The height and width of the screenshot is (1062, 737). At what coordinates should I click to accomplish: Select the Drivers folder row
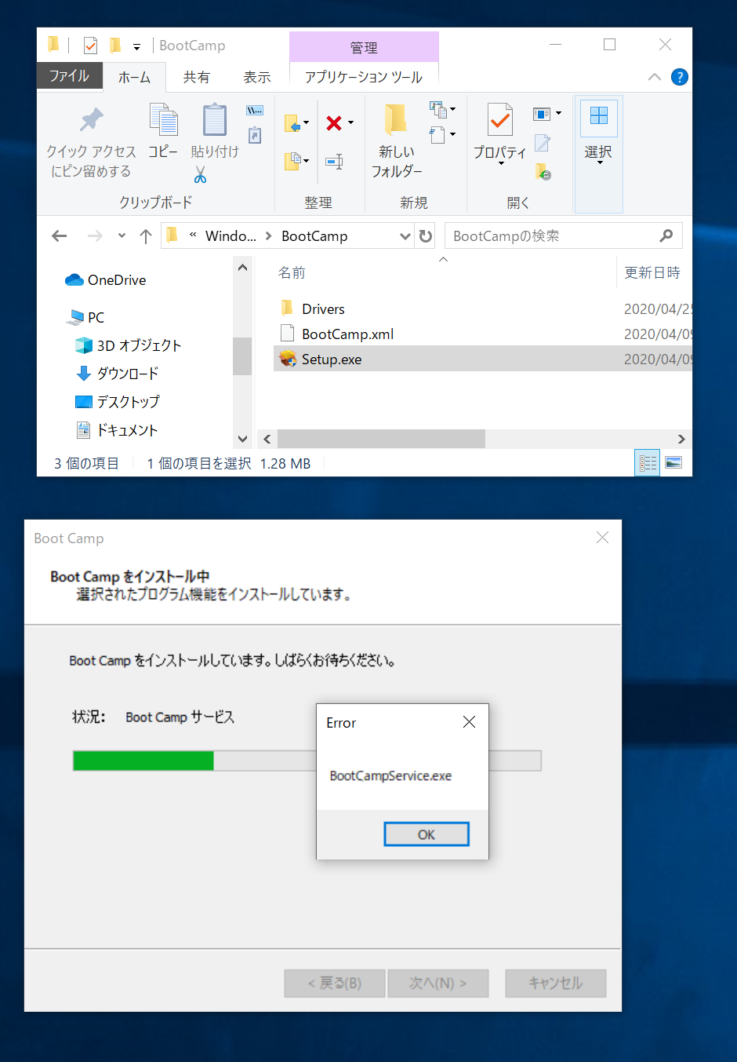[x=482, y=309]
